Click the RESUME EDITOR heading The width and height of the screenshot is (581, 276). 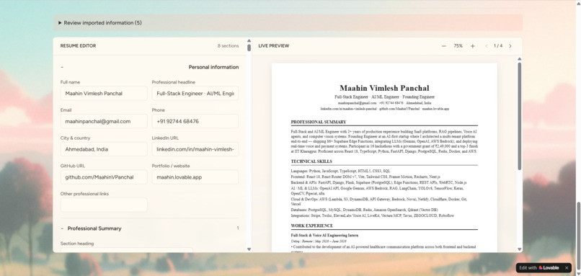pyautogui.click(x=78, y=46)
